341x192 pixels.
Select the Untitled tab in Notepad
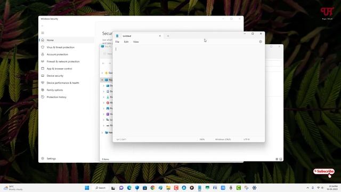coord(139,36)
